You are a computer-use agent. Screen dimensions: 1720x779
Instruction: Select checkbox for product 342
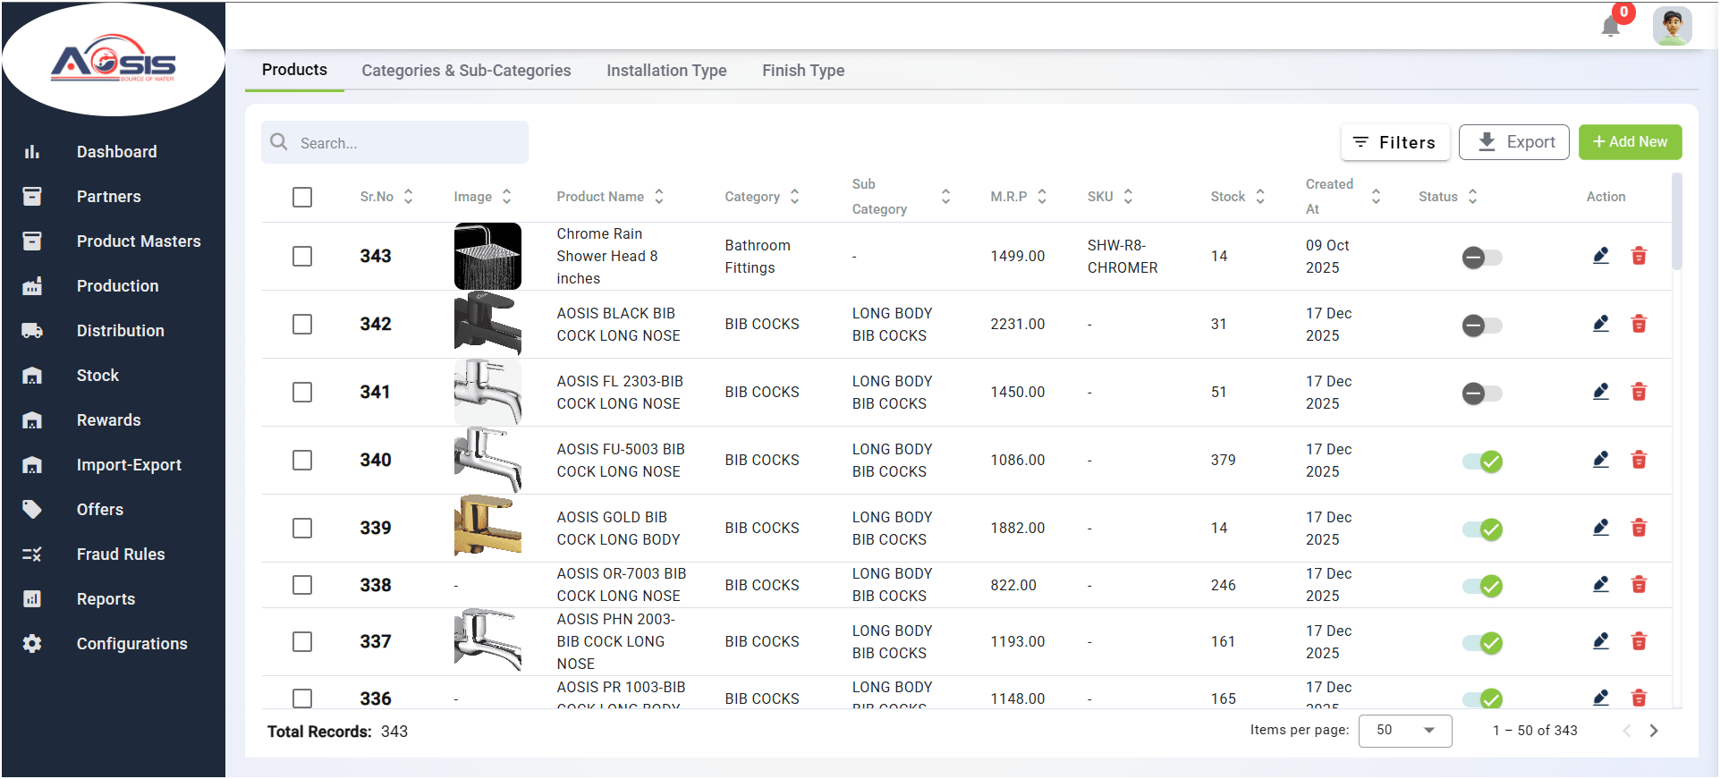tap(302, 324)
